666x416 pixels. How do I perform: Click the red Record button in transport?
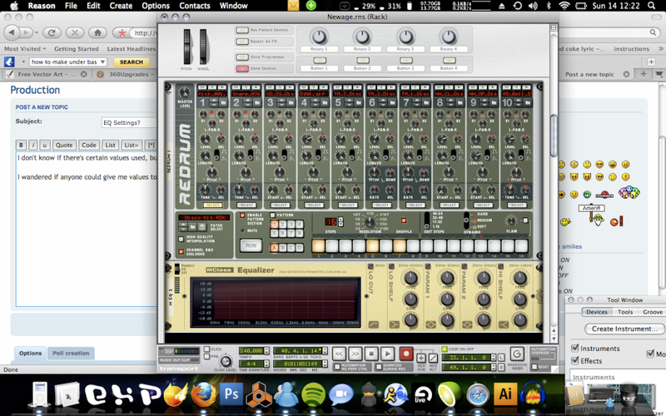coord(406,353)
